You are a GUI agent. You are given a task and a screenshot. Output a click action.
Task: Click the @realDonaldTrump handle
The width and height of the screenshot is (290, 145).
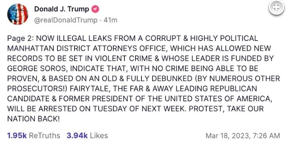(66, 20)
